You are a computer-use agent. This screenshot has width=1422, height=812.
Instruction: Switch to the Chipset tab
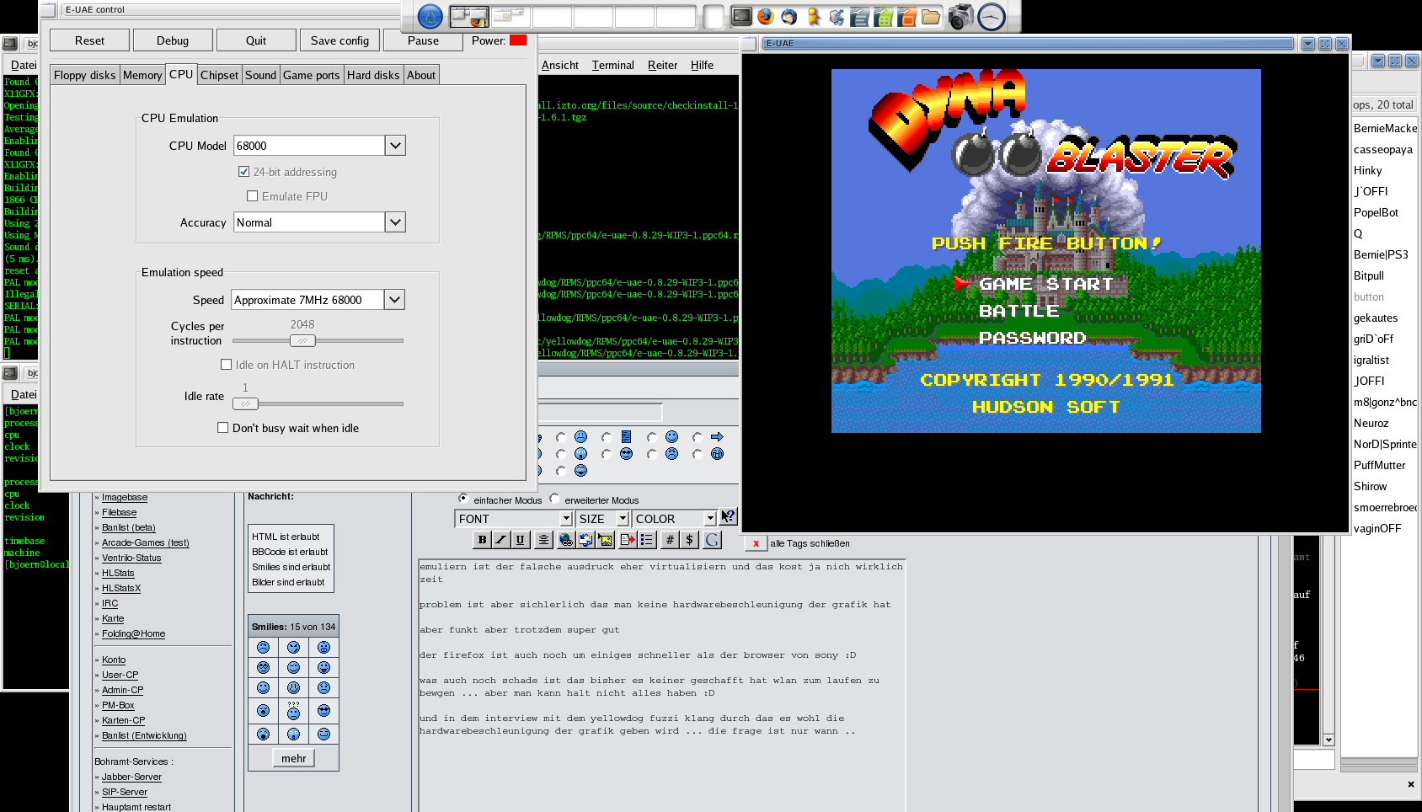219,75
